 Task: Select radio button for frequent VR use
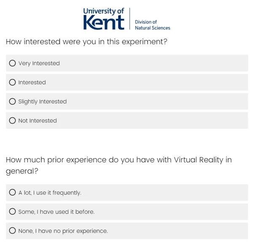click(x=13, y=193)
